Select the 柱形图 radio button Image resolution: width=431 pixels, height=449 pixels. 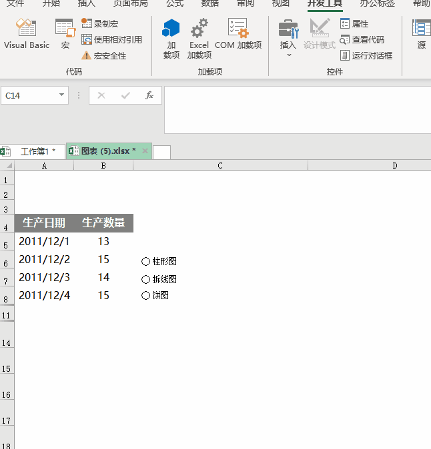[146, 262]
